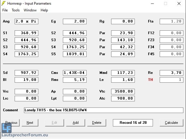Click the Add record button
The height and width of the screenshot is (139, 186).
click(x=75, y=123)
